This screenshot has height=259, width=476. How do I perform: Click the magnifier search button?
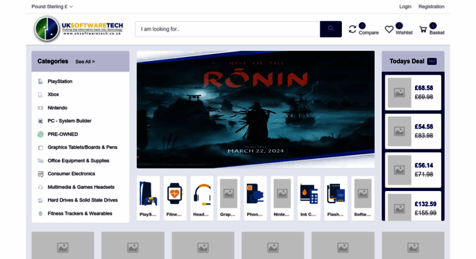point(331,29)
